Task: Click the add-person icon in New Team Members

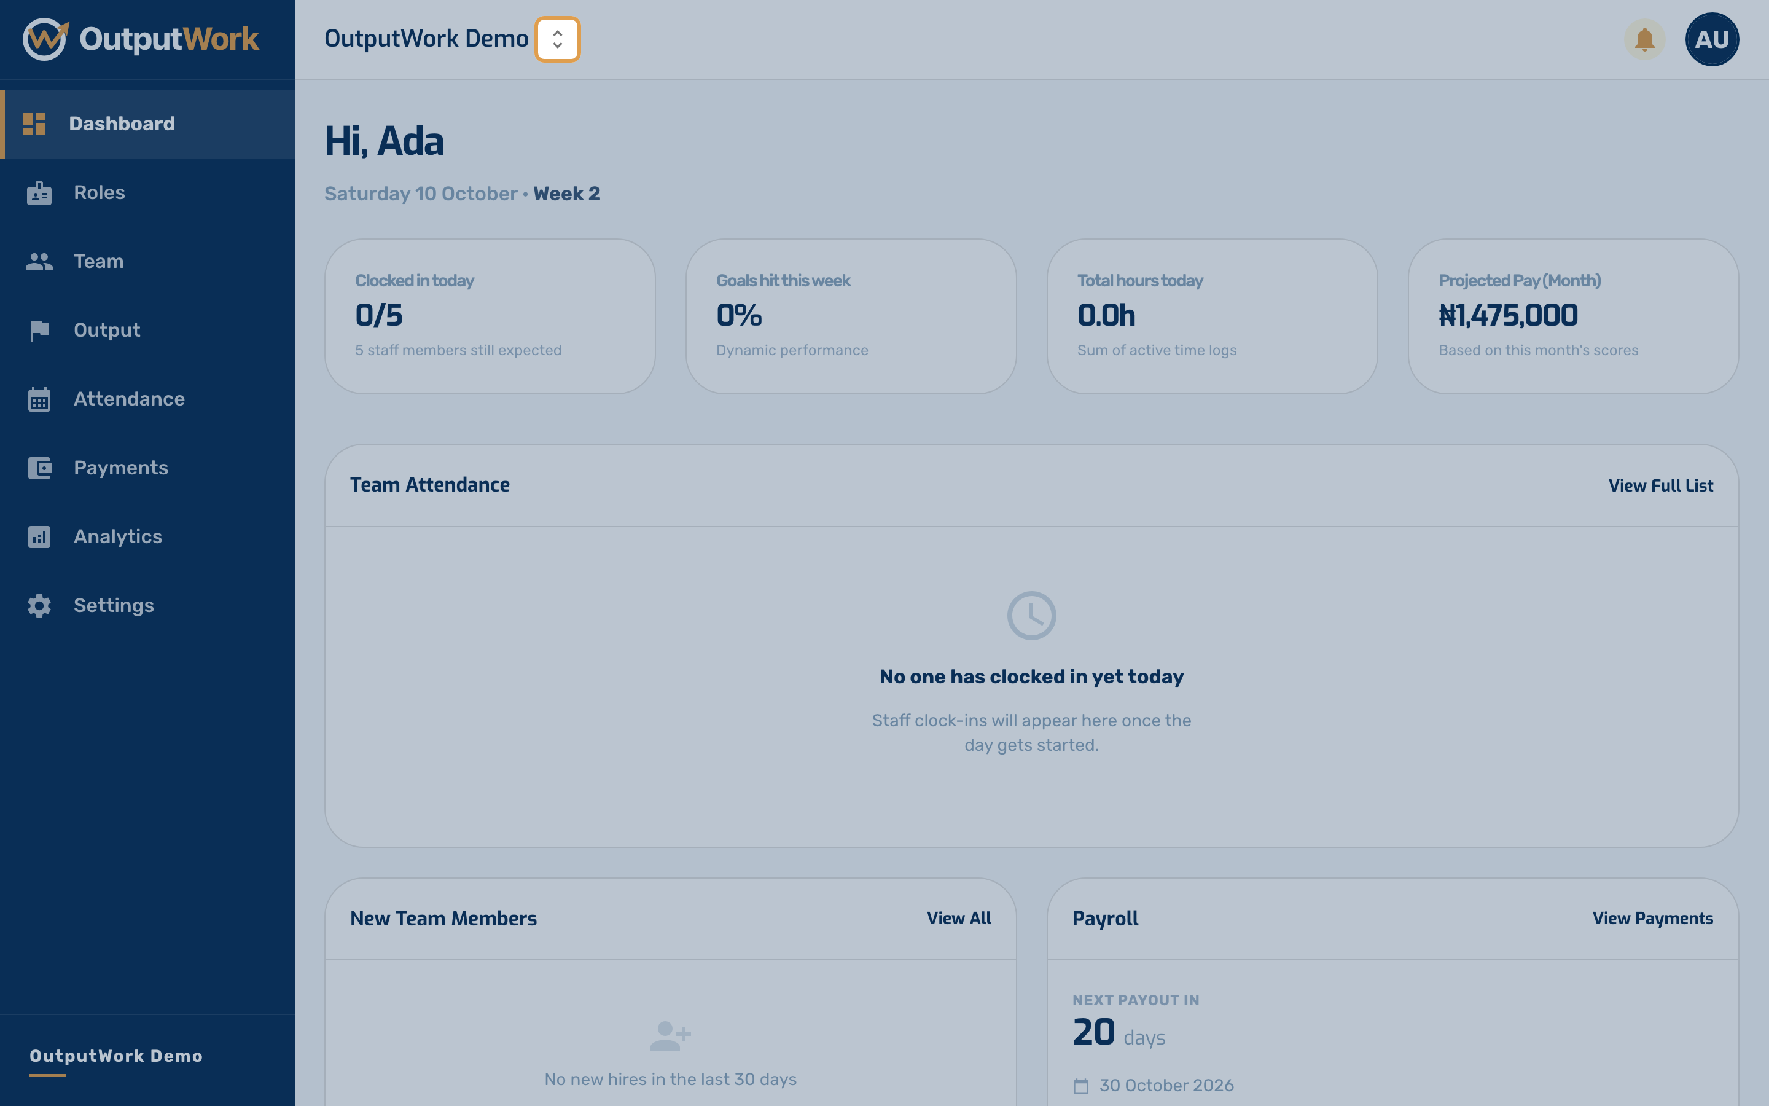Action: point(670,1036)
